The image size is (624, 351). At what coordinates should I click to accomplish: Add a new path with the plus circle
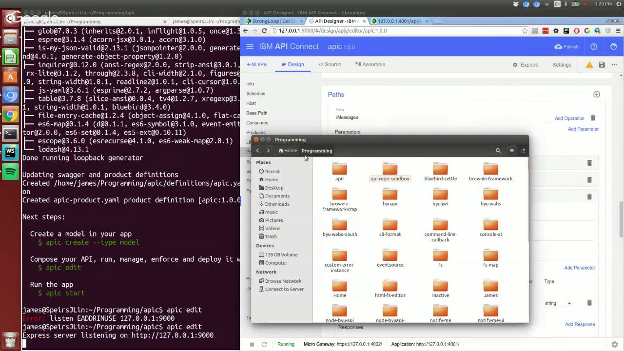point(596,94)
